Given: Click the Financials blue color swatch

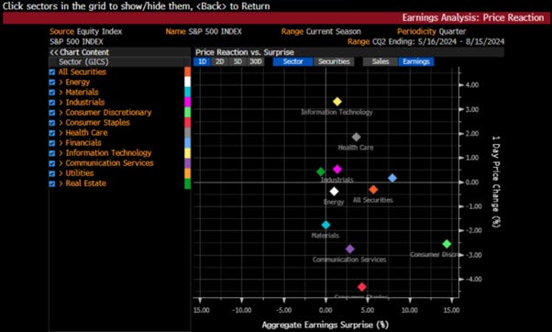Looking at the screenshot, I should (x=188, y=143).
